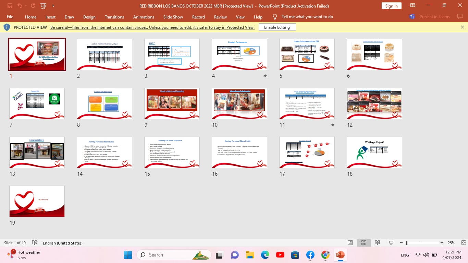Open the Insert tab
The width and height of the screenshot is (468, 263).
pyautogui.click(x=50, y=17)
